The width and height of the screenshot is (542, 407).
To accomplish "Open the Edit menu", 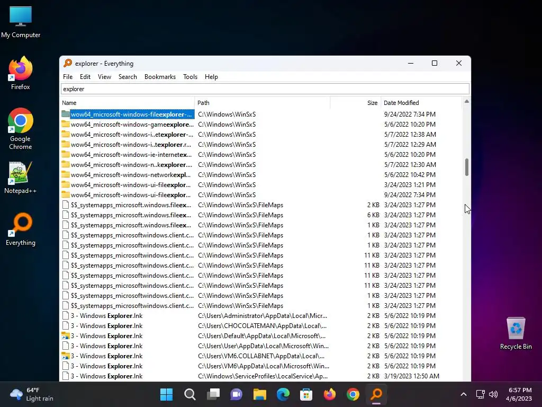I will point(85,77).
